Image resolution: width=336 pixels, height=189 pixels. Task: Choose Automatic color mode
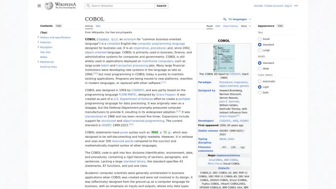(x=260, y=81)
